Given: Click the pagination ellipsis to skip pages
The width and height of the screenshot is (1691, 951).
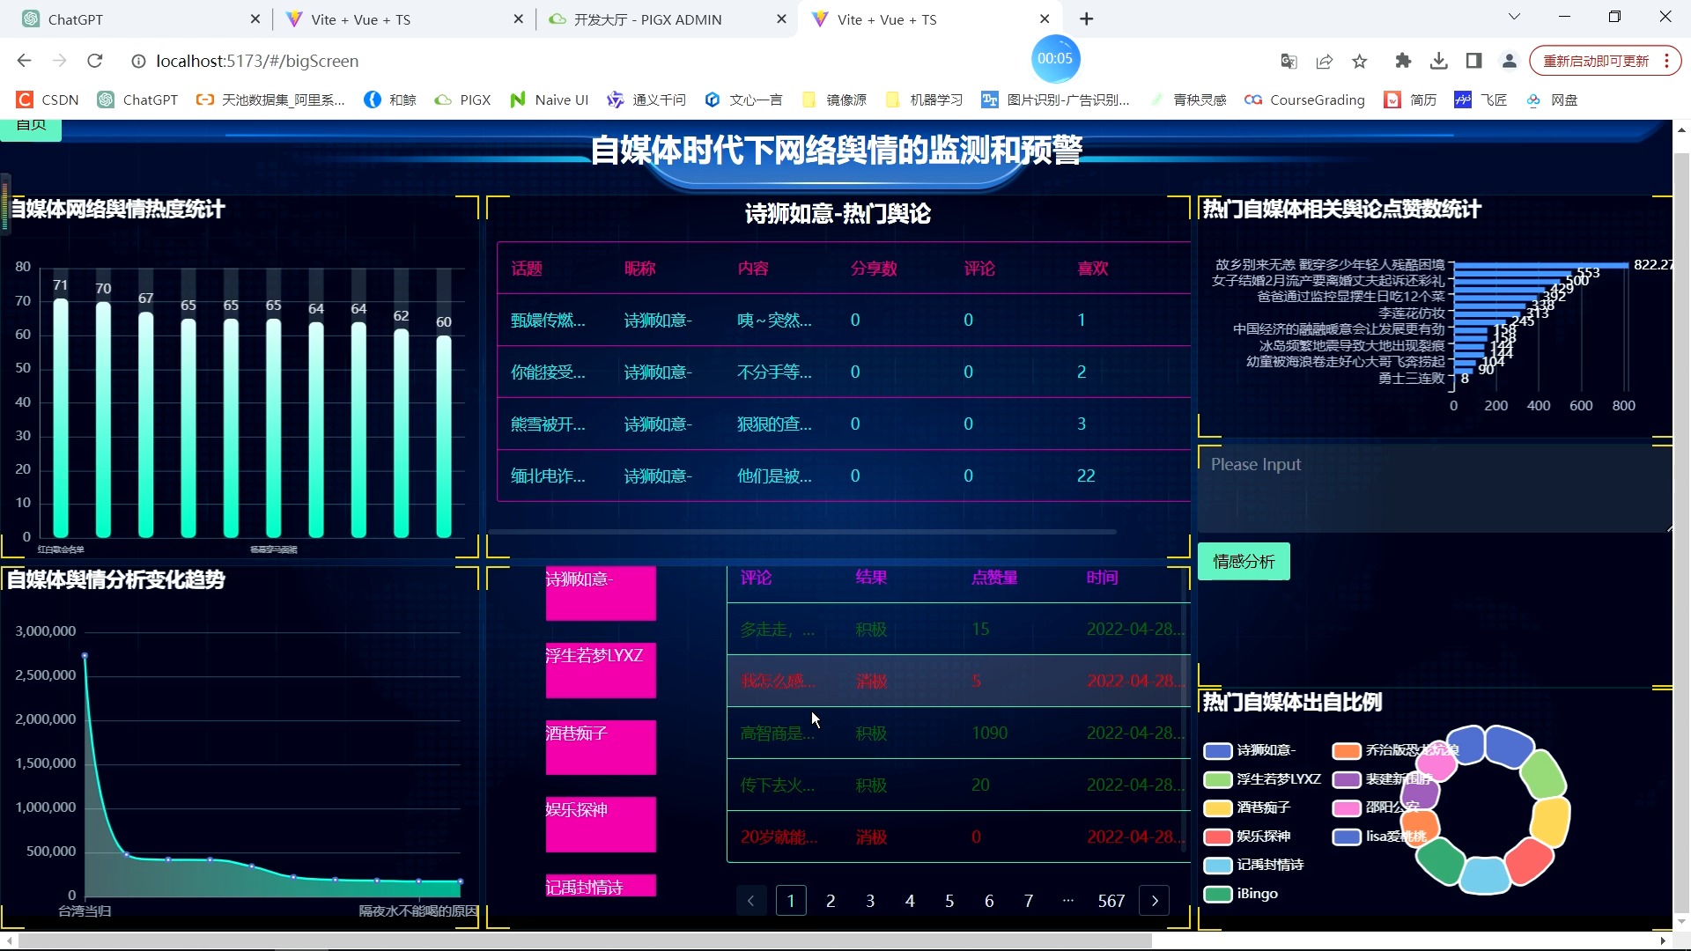Looking at the screenshot, I should [1068, 901].
